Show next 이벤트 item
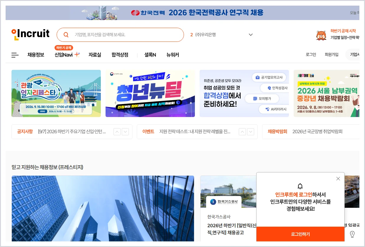The width and height of the screenshot is (365, 247). (x=251, y=132)
